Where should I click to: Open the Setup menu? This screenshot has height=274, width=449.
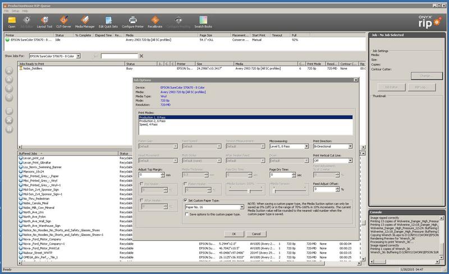[x=16, y=11]
